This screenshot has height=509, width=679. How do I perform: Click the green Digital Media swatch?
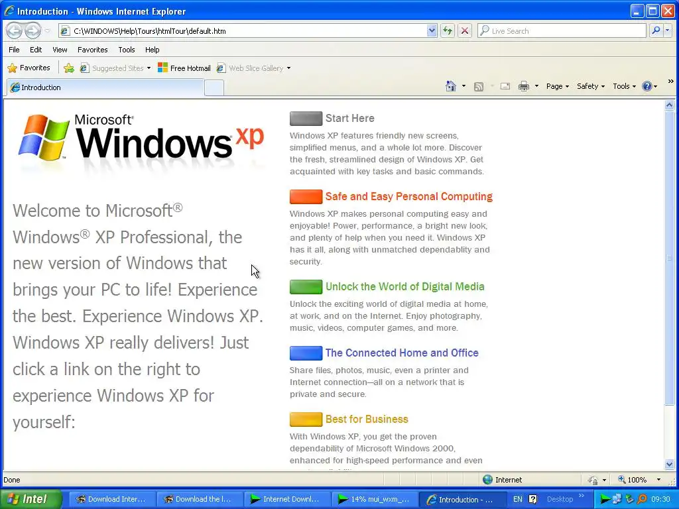[306, 286]
